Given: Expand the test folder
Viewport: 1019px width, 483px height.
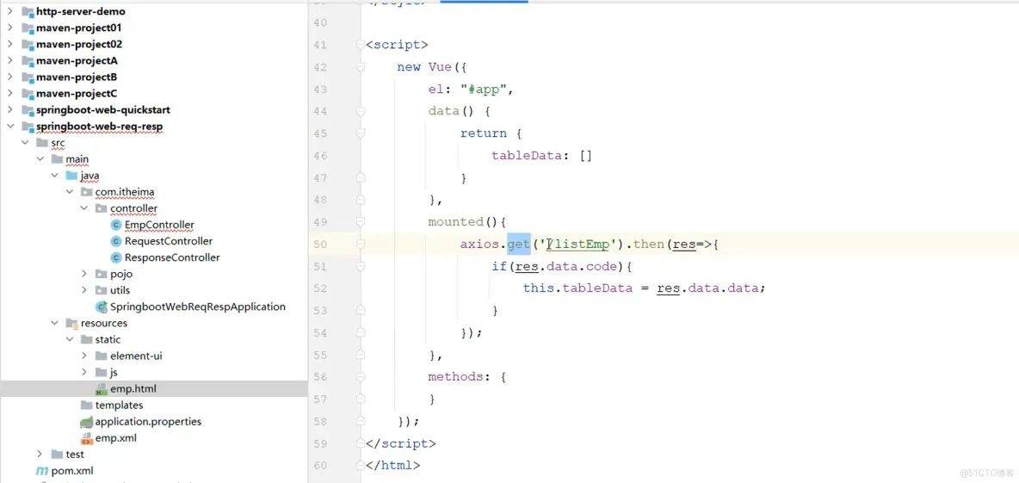Looking at the screenshot, I should (x=40, y=455).
